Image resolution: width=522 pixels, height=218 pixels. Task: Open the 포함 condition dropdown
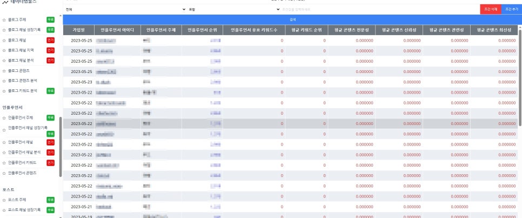click(233, 10)
